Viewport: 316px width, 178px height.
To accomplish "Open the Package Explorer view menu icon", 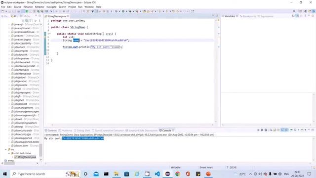I will (x=39, y=21).
